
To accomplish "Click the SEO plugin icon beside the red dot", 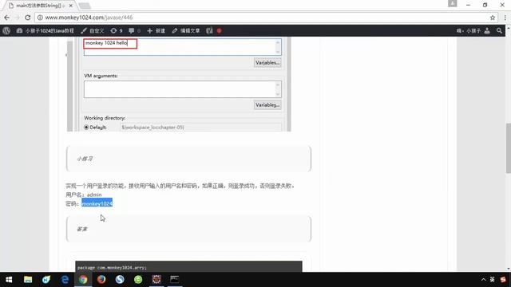I will [x=209, y=30].
